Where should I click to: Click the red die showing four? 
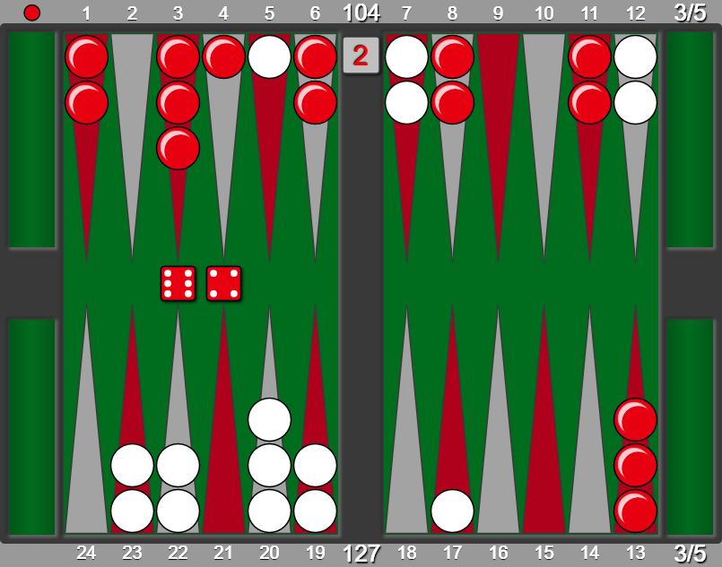pyautogui.click(x=224, y=283)
